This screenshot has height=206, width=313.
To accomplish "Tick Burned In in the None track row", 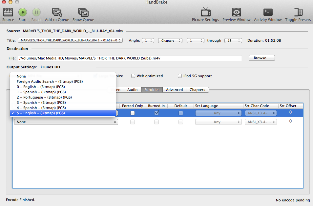I will tap(156, 122).
